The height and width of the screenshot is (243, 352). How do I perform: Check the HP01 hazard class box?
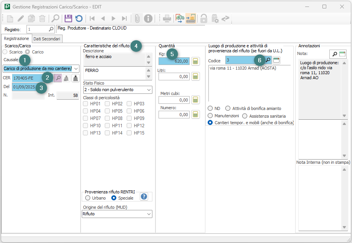(86, 103)
